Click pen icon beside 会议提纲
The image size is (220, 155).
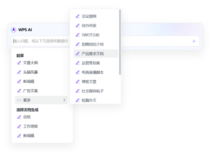coord(77,16)
